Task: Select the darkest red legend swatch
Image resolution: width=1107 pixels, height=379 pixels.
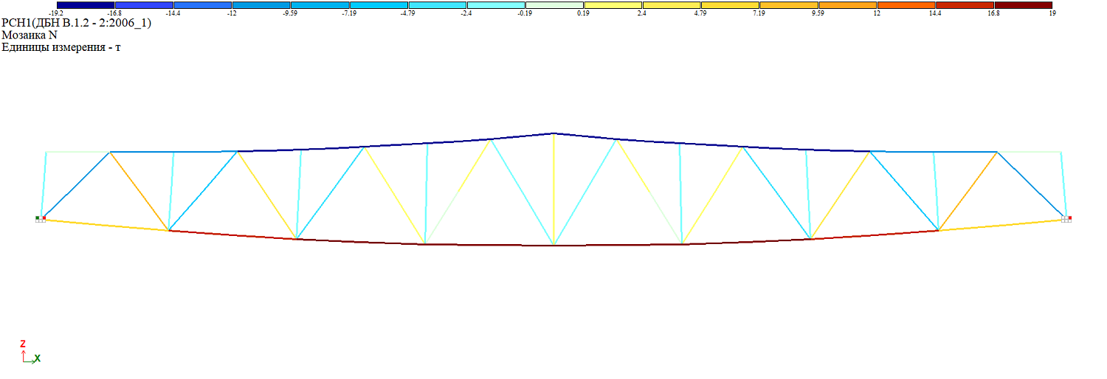Action: click(x=1023, y=5)
